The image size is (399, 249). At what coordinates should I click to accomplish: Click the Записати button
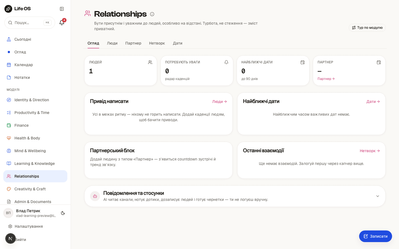[x=375, y=236]
